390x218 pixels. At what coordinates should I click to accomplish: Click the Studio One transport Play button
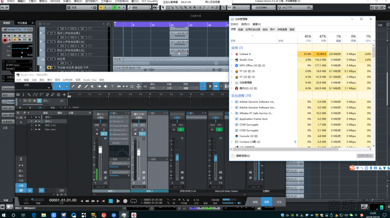pyautogui.click(x=118, y=201)
